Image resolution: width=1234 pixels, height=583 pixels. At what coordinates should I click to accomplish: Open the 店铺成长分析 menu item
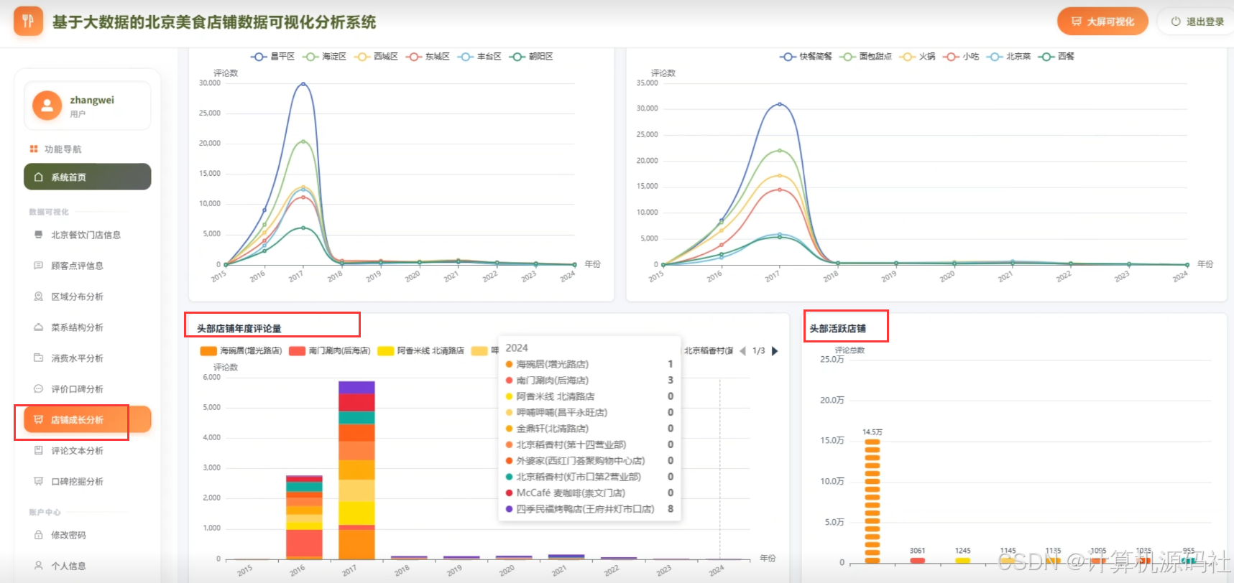tap(88, 419)
